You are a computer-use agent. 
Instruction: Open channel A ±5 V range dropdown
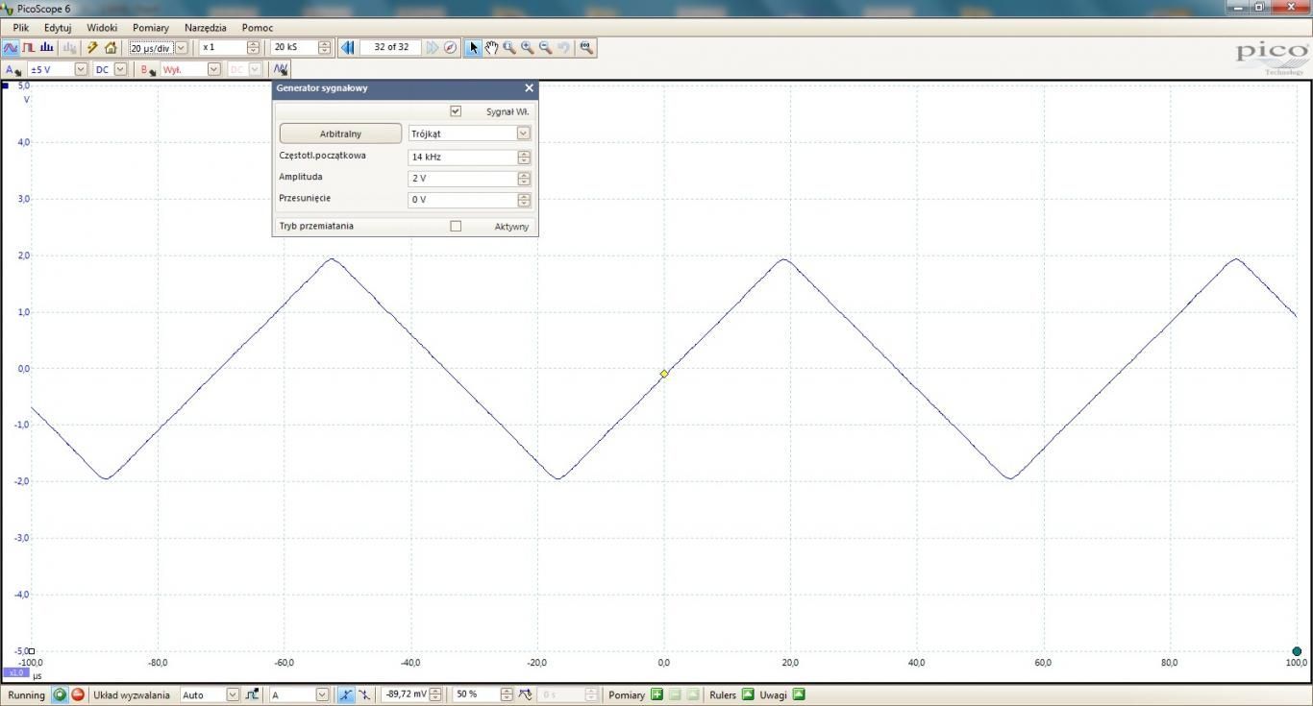click(81, 69)
